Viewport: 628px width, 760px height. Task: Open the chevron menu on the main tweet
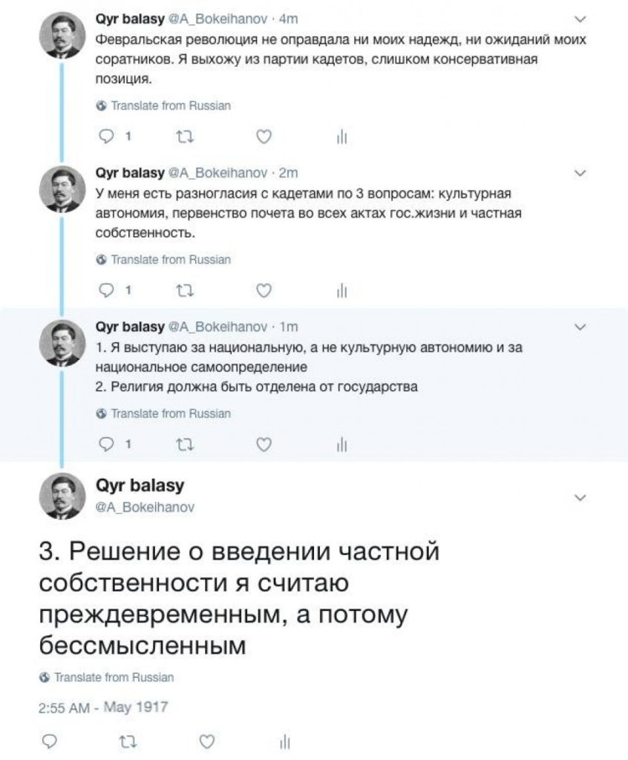(581, 497)
